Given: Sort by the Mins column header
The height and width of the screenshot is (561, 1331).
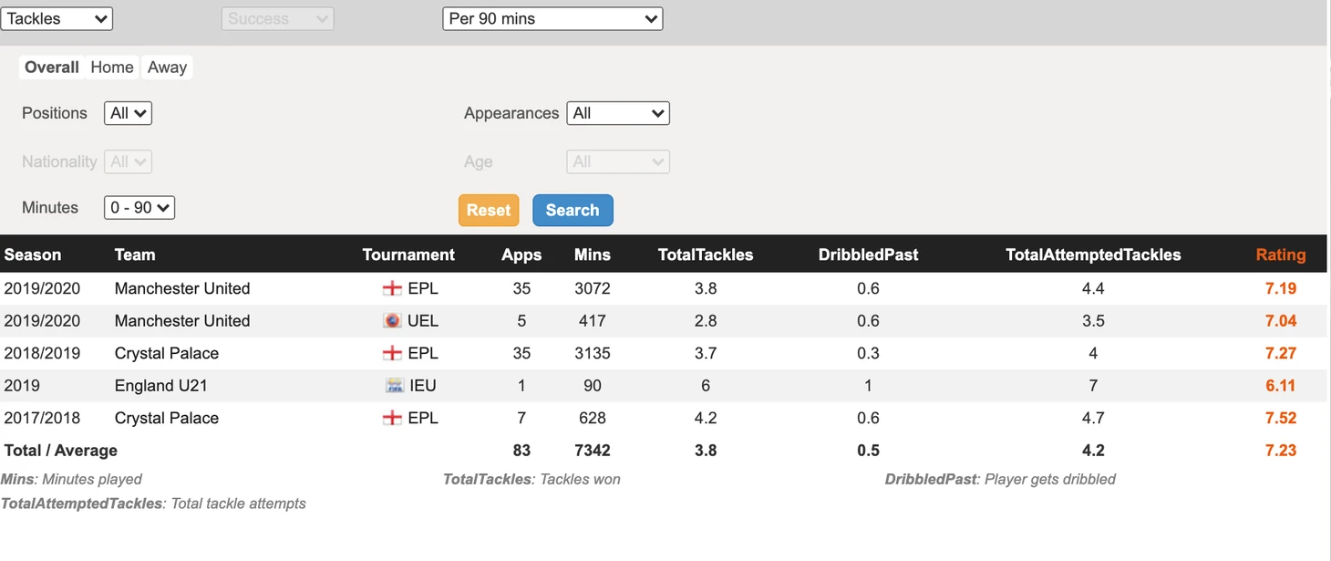Looking at the screenshot, I should pos(593,255).
